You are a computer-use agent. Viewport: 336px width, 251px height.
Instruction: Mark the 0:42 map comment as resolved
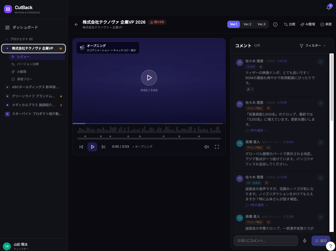pyautogui.click(x=321, y=143)
